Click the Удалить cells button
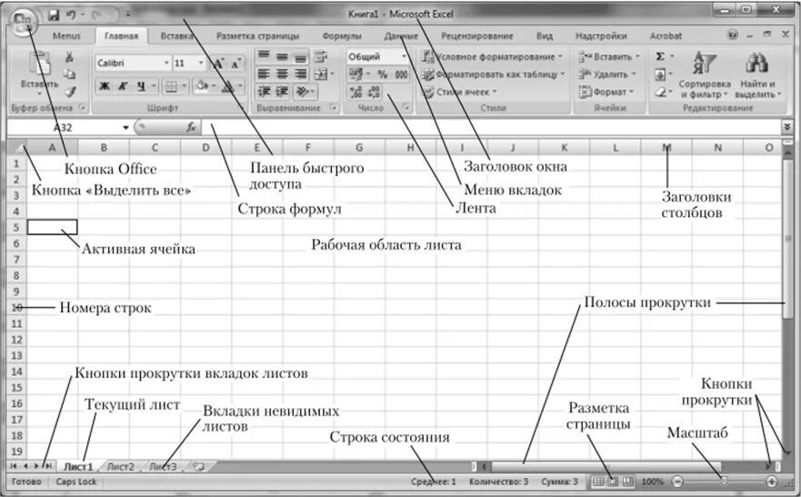The width and height of the screenshot is (801, 497). [x=606, y=75]
